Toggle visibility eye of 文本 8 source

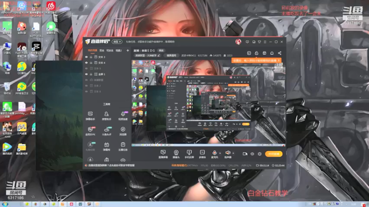86,92
